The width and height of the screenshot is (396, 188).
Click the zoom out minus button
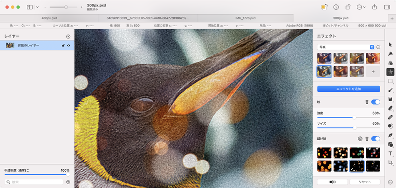pos(45,7)
